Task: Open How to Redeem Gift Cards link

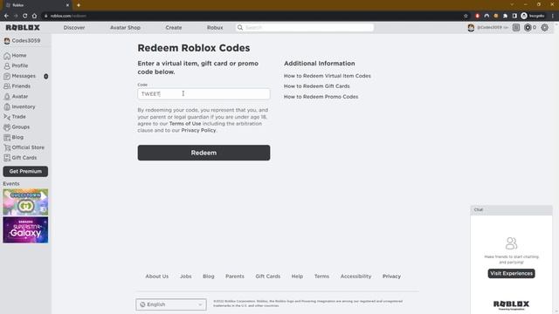Action: pyautogui.click(x=316, y=86)
